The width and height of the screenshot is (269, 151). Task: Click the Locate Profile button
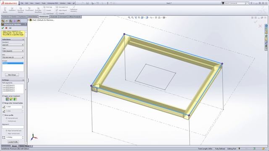[13, 142]
